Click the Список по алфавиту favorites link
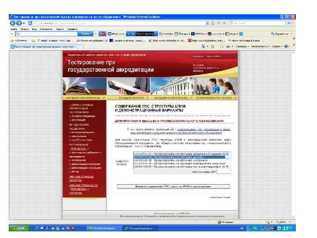 pyautogui.click(x=92, y=41)
